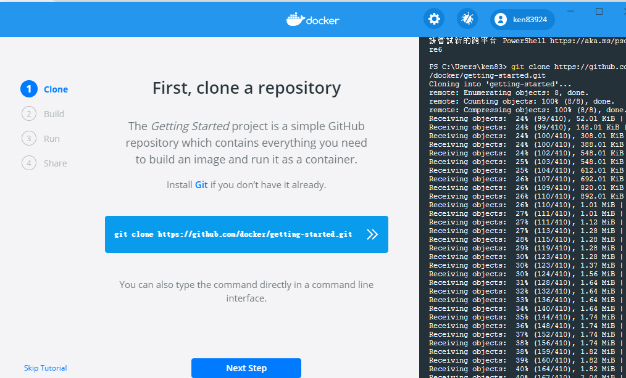The image size is (626, 378).
Task: Click terminal line 'Receiving objects: 35% (144/410)'
Action: (526, 318)
